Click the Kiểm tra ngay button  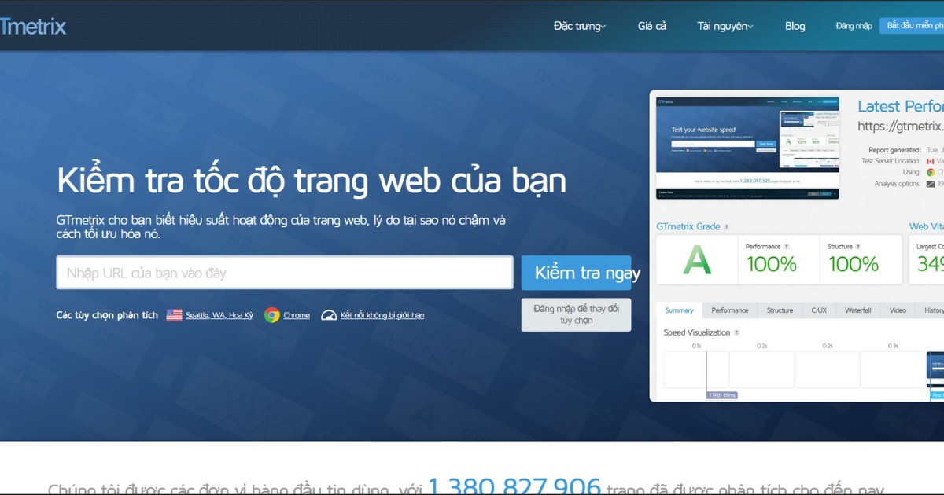tap(577, 273)
